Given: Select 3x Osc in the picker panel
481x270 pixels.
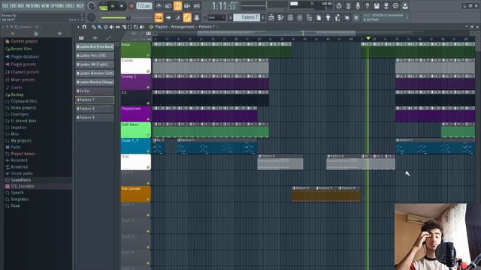Looking at the screenshot, I should pos(95,91).
